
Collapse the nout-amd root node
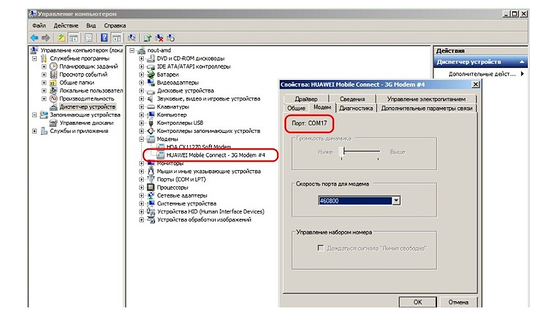pyautogui.click(x=132, y=50)
